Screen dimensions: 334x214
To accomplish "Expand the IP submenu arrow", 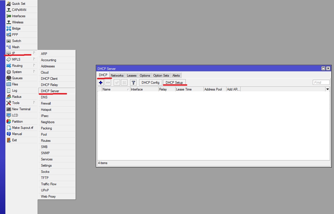I will (34, 53).
